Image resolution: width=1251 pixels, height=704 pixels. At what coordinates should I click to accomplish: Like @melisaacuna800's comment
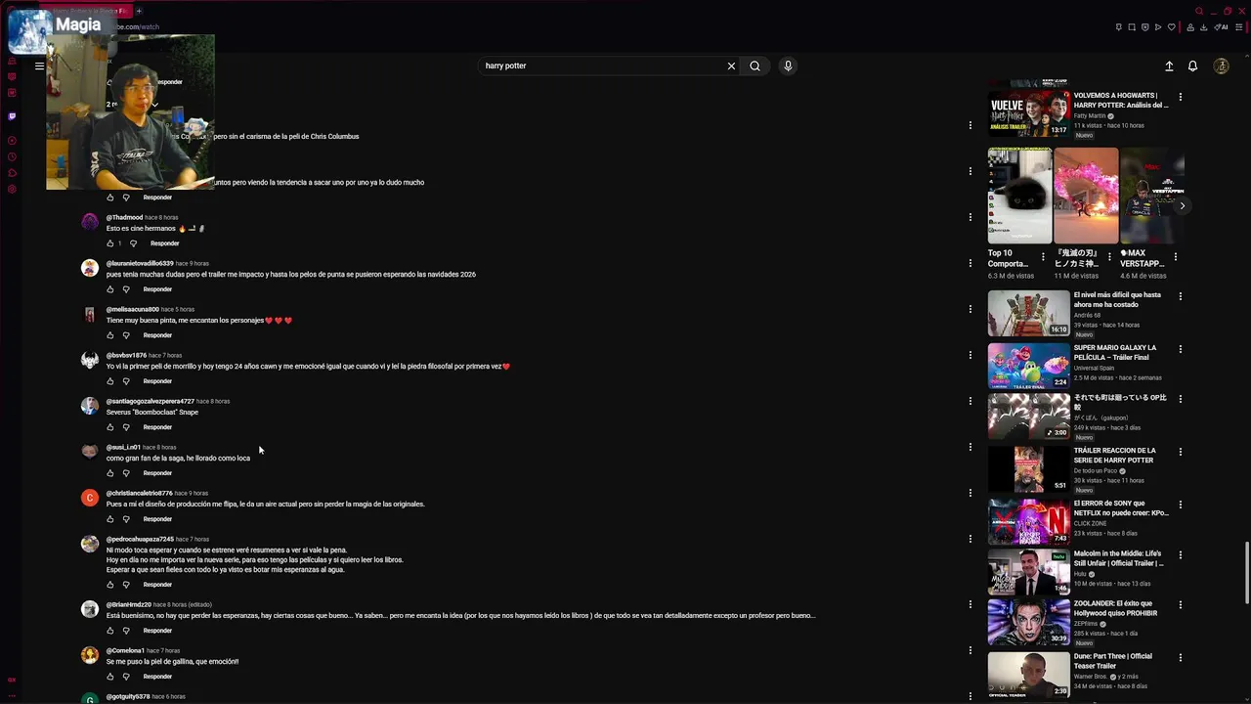click(110, 335)
